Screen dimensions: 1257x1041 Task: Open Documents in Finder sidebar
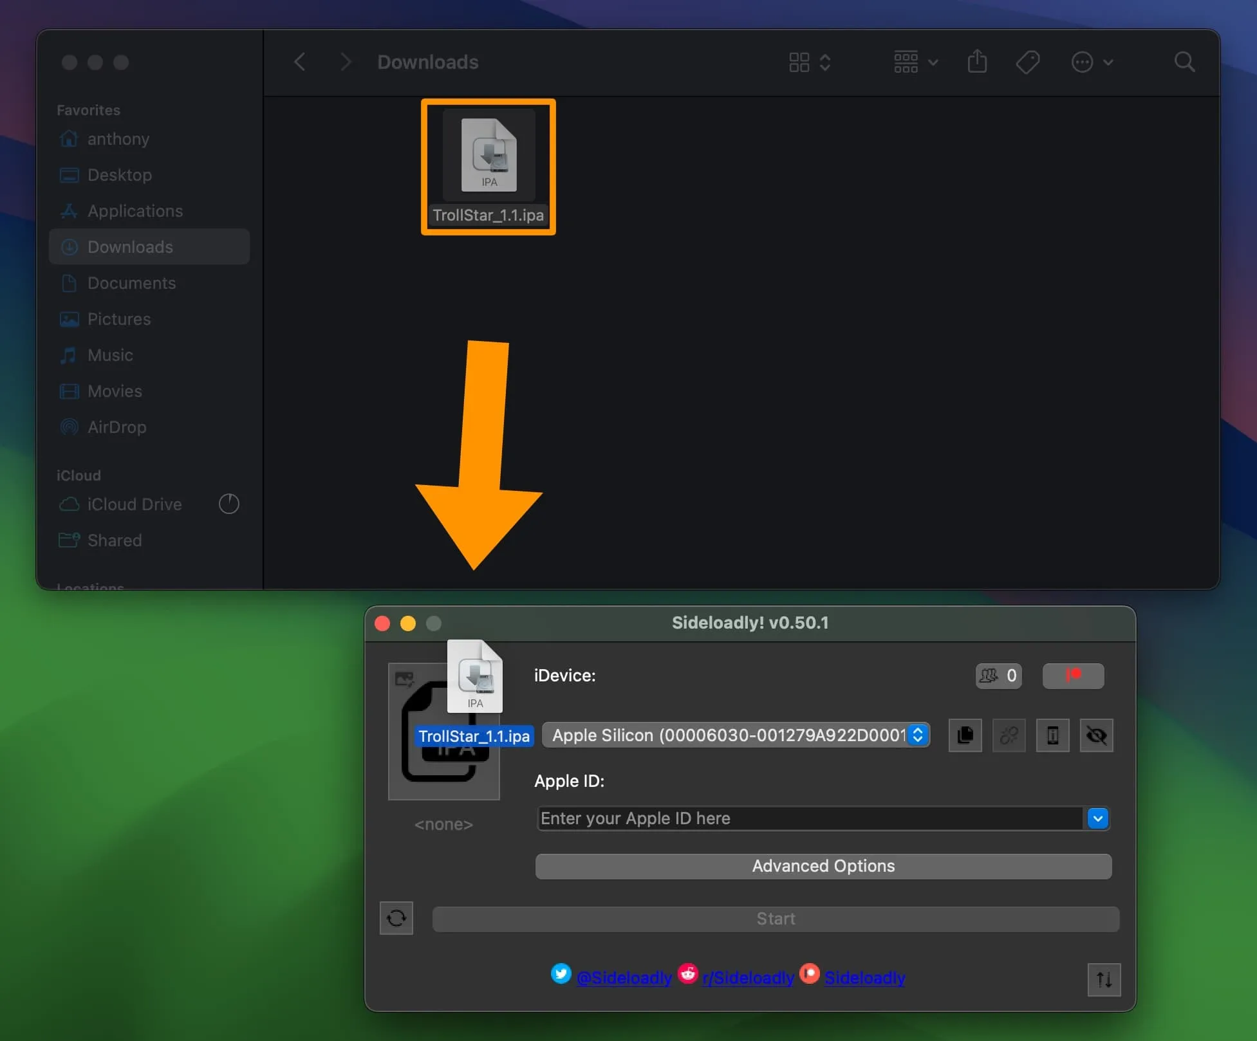point(149,283)
